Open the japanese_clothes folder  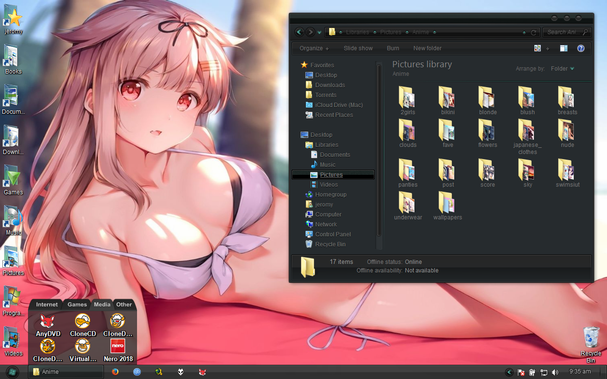[527, 137]
